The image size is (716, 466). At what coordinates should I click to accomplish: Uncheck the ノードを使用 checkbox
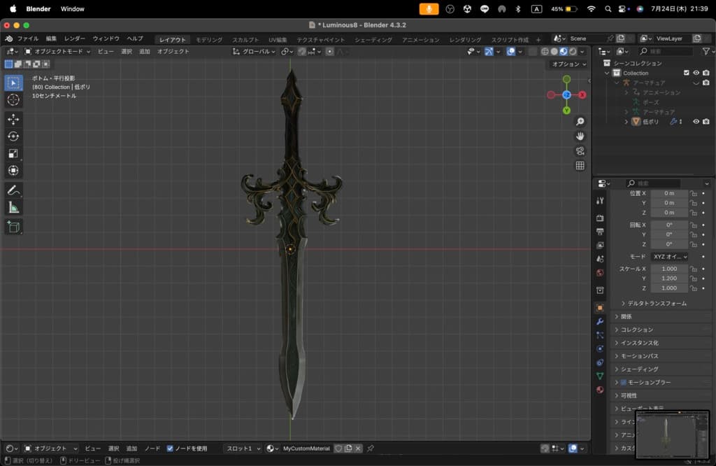pyautogui.click(x=170, y=449)
